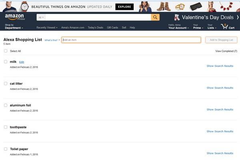
Task: Click the Amazon Prime logo
Action: [15, 17]
